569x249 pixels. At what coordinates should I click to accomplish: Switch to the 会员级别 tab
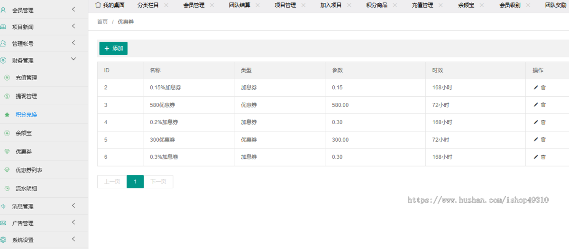510,5
